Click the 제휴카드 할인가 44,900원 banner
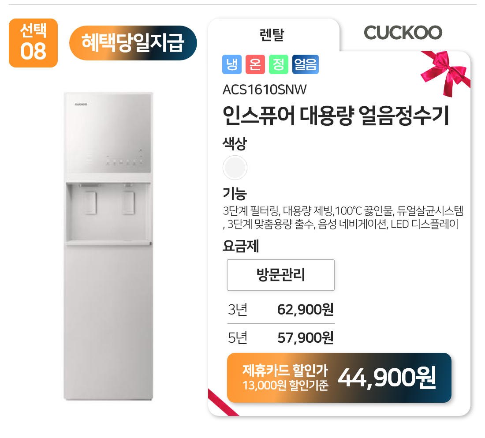This screenshot has height=438, width=485. tap(339, 378)
